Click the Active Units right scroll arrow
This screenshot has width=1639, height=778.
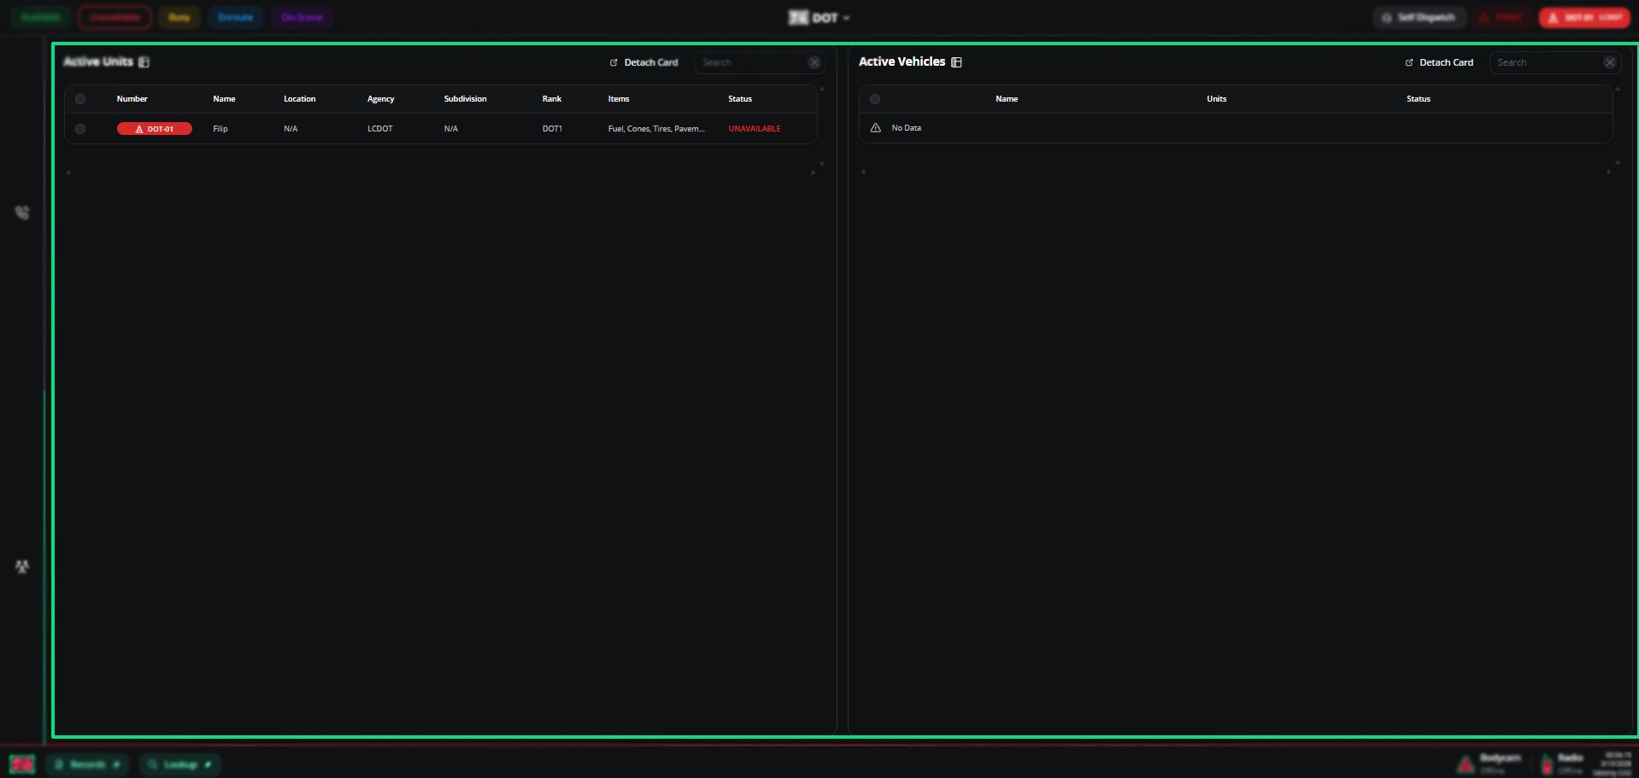click(x=813, y=173)
